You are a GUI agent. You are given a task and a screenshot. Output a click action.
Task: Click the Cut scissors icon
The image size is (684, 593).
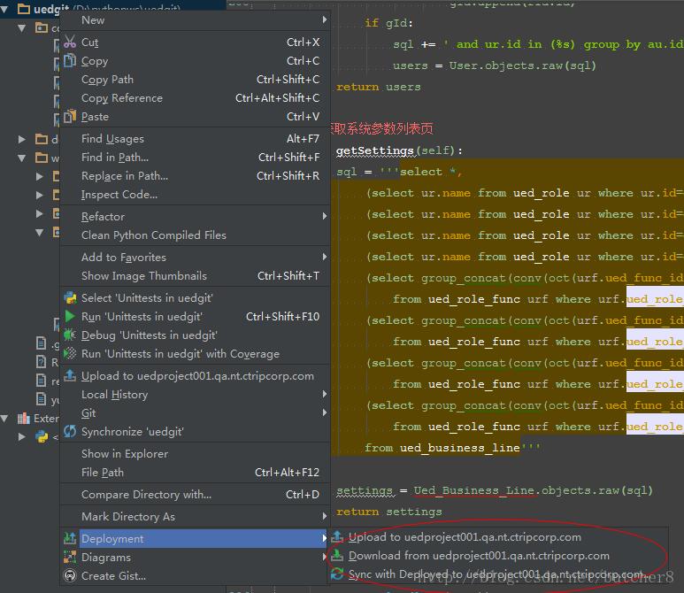(70, 42)
